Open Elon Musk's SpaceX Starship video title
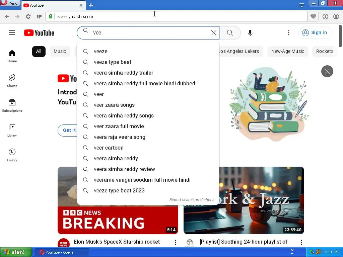The width and height of the screenshot is (343, 257). [117, 242]
